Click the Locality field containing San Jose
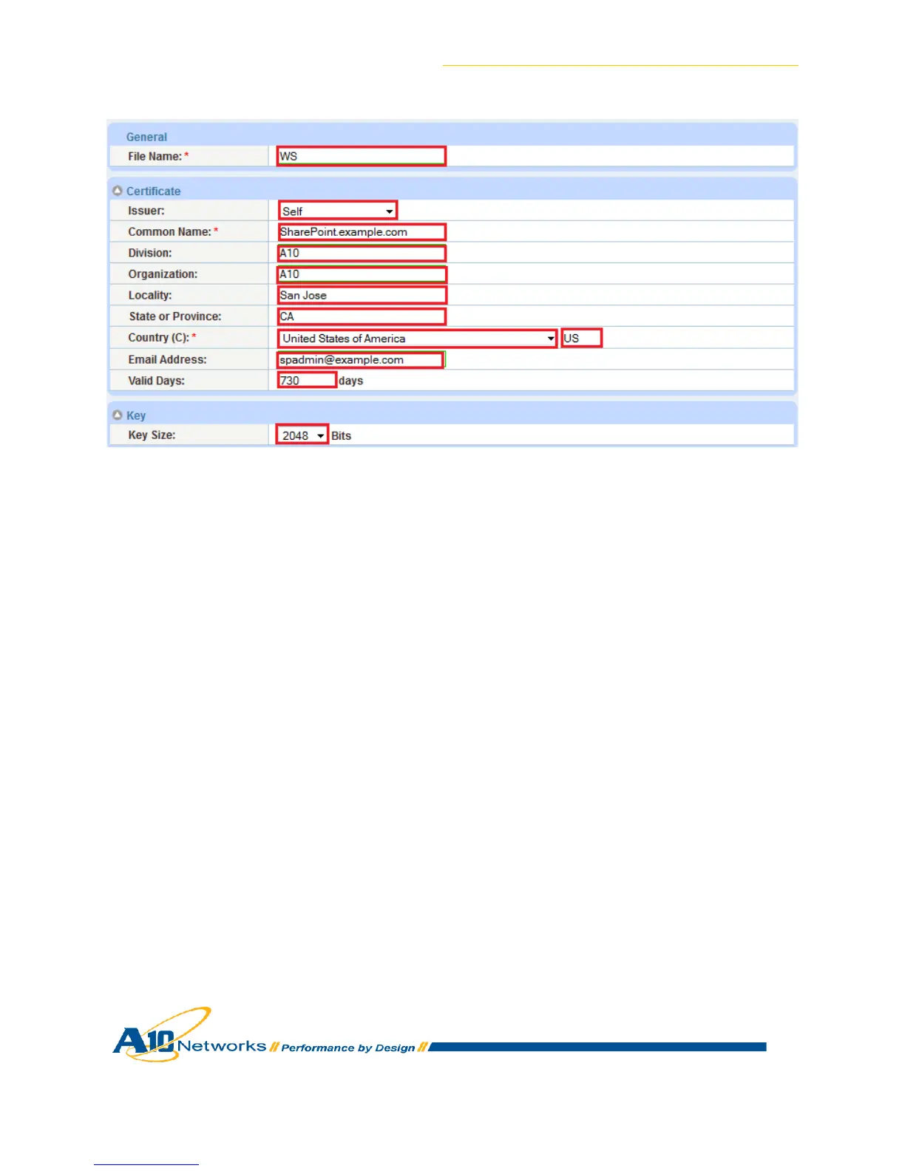Image resolution: width=905 pixels, height=1171 pixels. click(362, 295)
